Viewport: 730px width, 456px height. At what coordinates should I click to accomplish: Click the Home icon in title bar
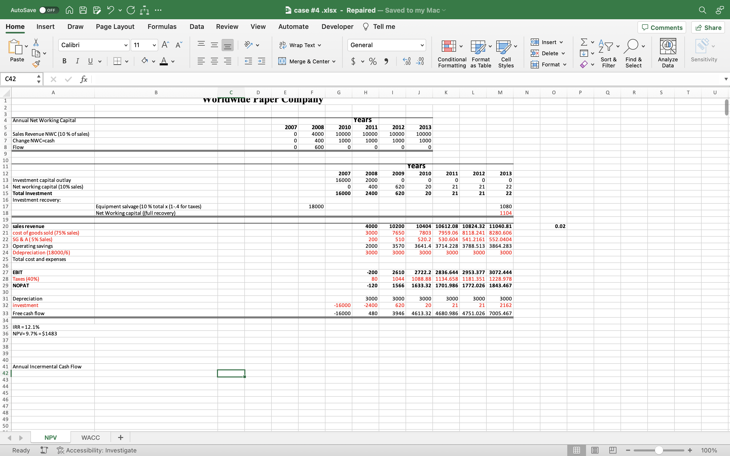pyautogui.click(x=69, y=10)
